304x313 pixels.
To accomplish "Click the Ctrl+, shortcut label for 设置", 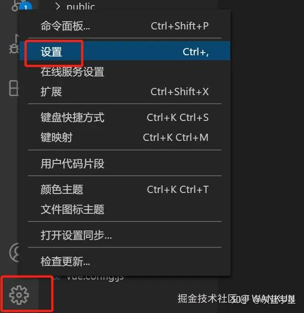I will [x=196, y=52].
